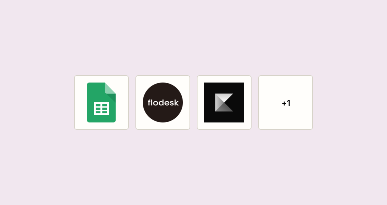Click the last tile labeled +1
387x205 pixels.
286,102
